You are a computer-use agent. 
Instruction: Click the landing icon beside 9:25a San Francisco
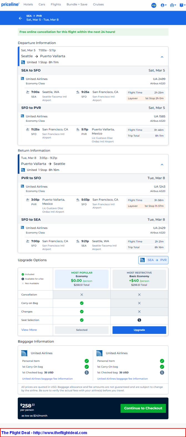pos(78,92)
